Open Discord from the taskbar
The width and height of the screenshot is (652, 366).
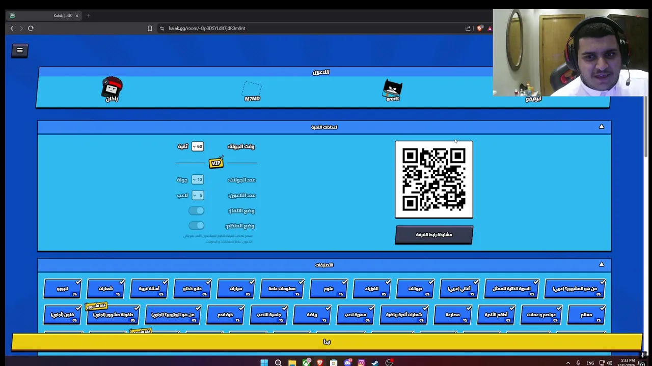pos(347,362)
